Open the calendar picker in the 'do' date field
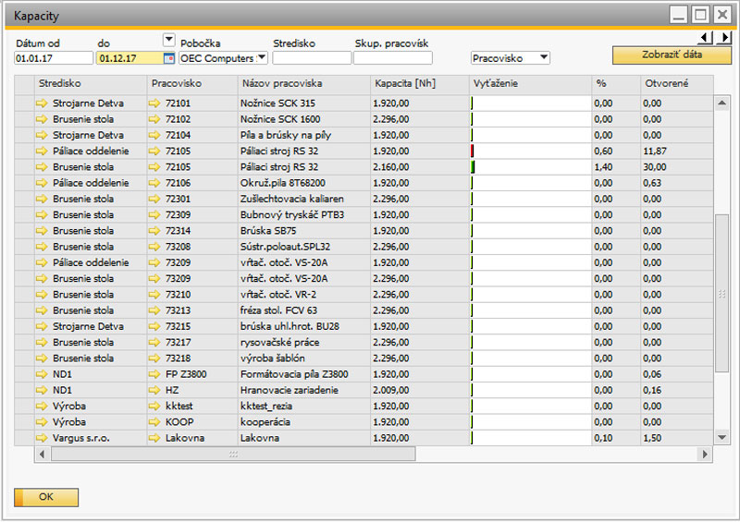This screenshot has height=522, width=740. point(168,58)
